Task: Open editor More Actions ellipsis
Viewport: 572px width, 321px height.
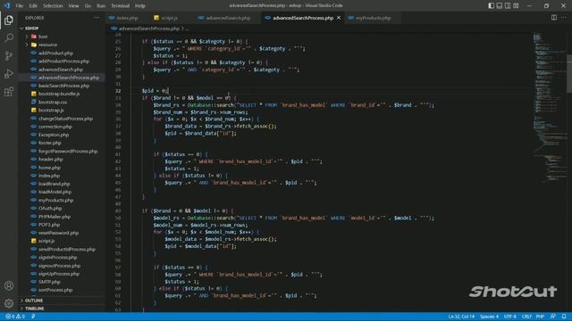Action: [x=564, y=18]
